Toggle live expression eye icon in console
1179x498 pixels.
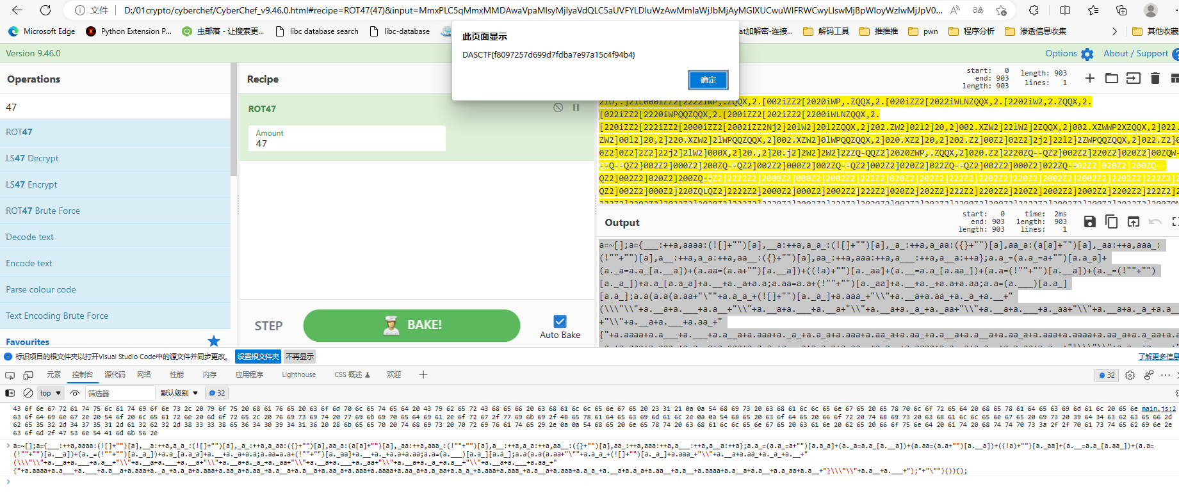(x=75, y=393)
